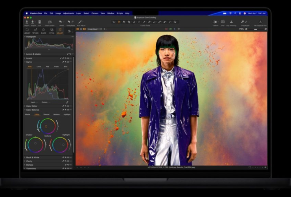Click the Curve eyedropper picker icon

(67, 102)
